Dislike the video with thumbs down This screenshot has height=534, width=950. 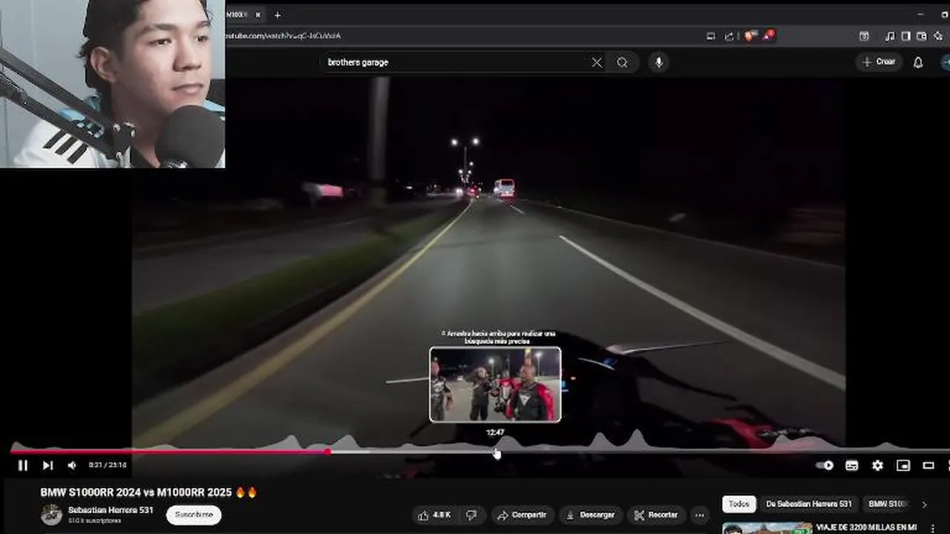(471, 515)
